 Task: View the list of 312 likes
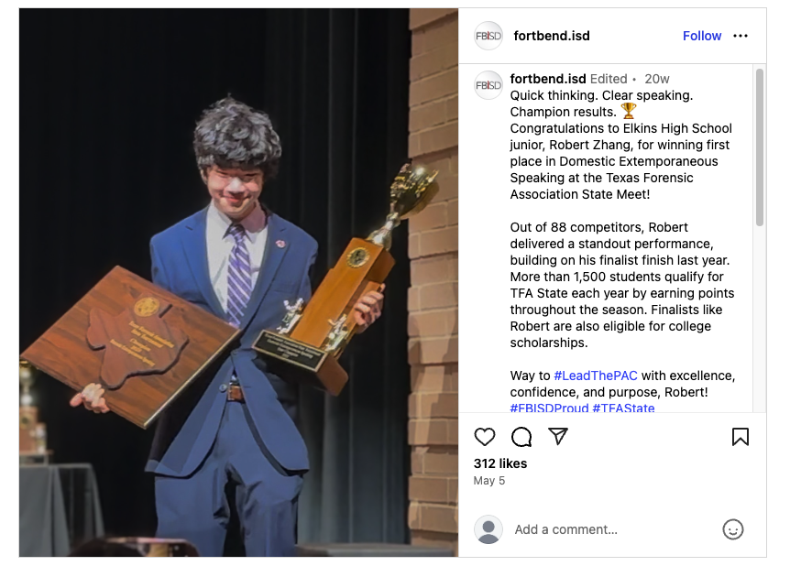click(500, 463)
